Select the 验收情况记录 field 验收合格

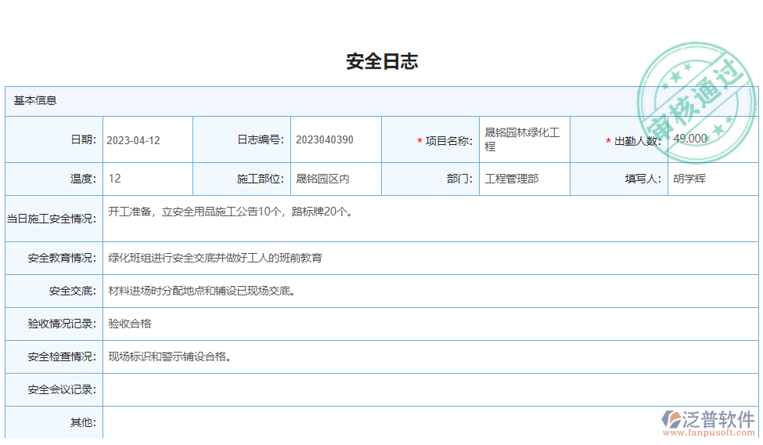430,324
